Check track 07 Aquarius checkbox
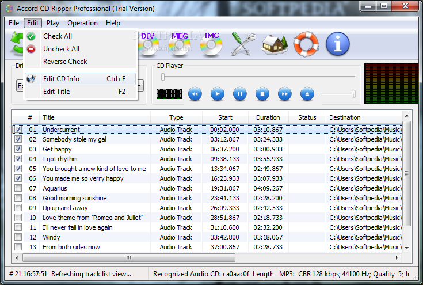Screen dimensions: 423x285 [18, 188]
